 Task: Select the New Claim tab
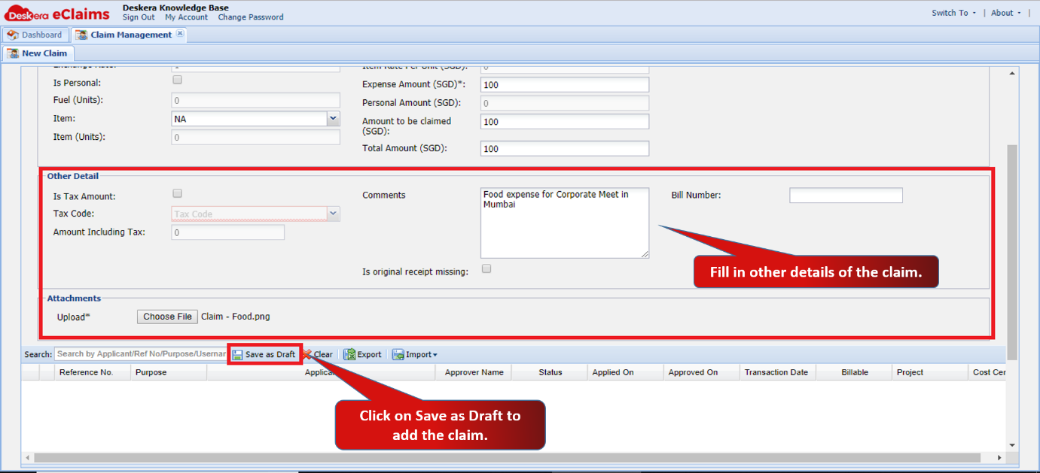(38, 53)
